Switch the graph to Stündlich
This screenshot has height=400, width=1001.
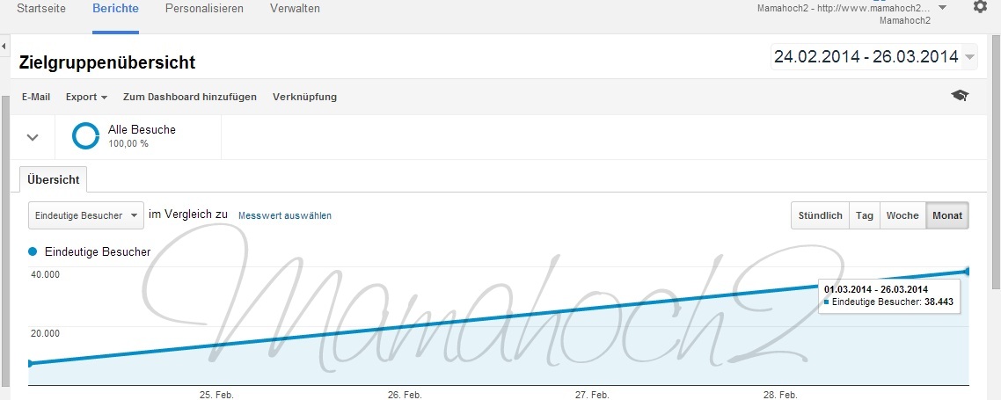[821, 215]
